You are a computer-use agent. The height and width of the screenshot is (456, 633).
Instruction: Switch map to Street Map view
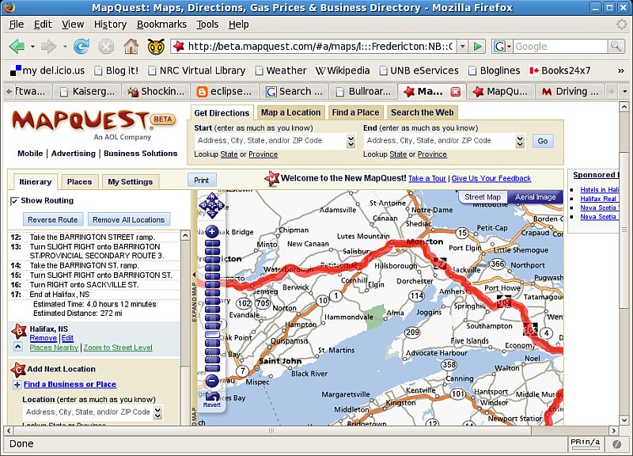pos(483,197)
